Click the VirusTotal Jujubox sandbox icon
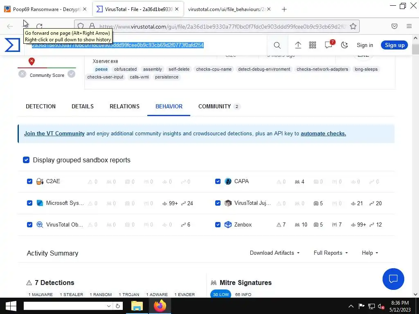This screenshot has width=419, height=314. coord(228,203)
